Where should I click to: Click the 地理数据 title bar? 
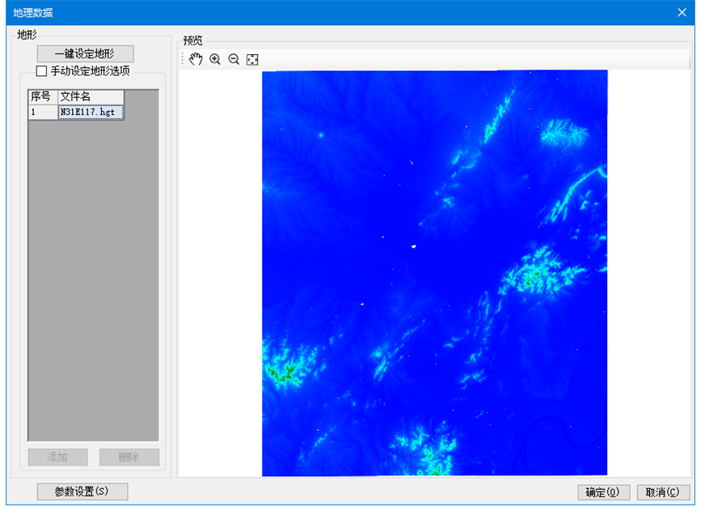324,12
